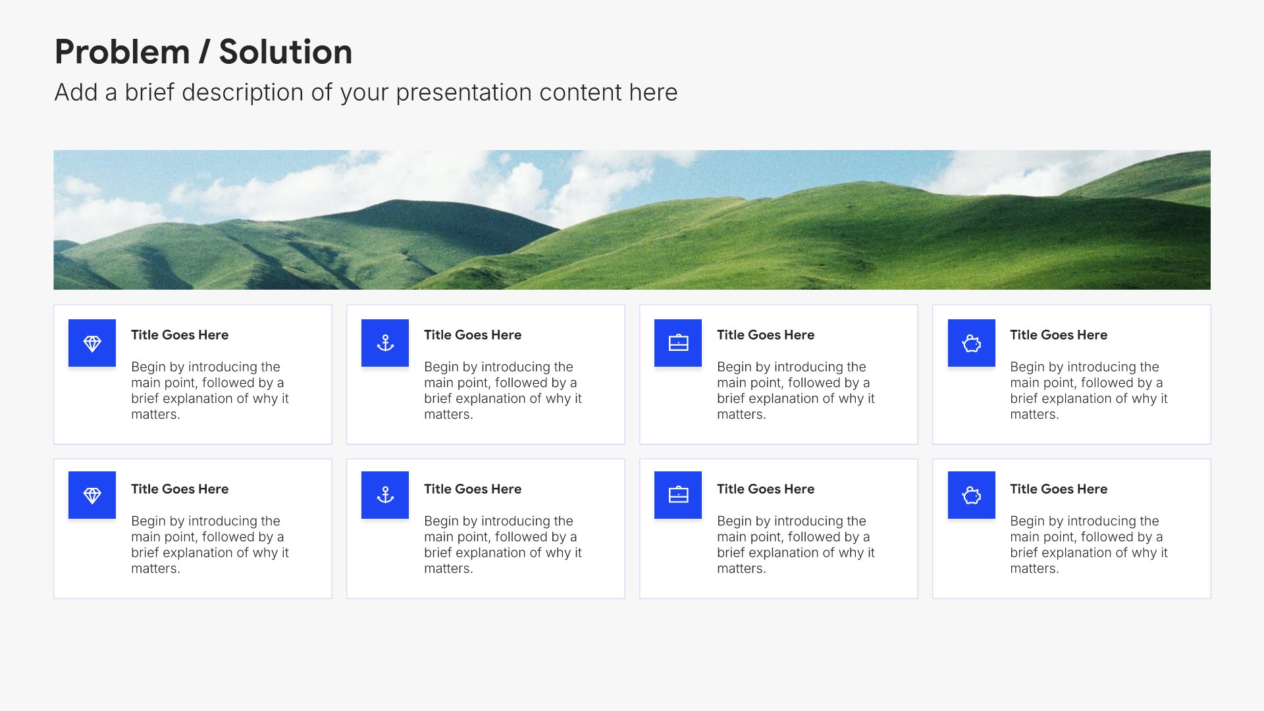Click body text in bottom anchor card
This screenshot has width=1264, height=711.
pos(503,544)
